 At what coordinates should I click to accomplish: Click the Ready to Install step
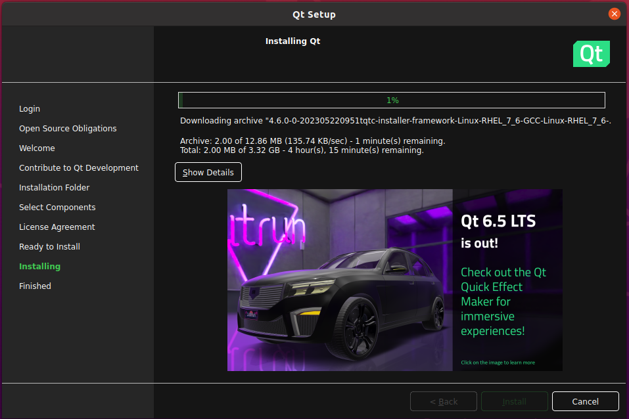pyautogui.click(x=49, y=247)
